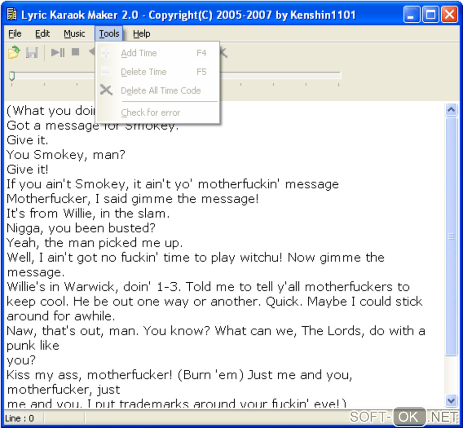Click line starting 'Well, I ain't got'
This screenshot has width=463, height=428.
[x=196, y=258]
